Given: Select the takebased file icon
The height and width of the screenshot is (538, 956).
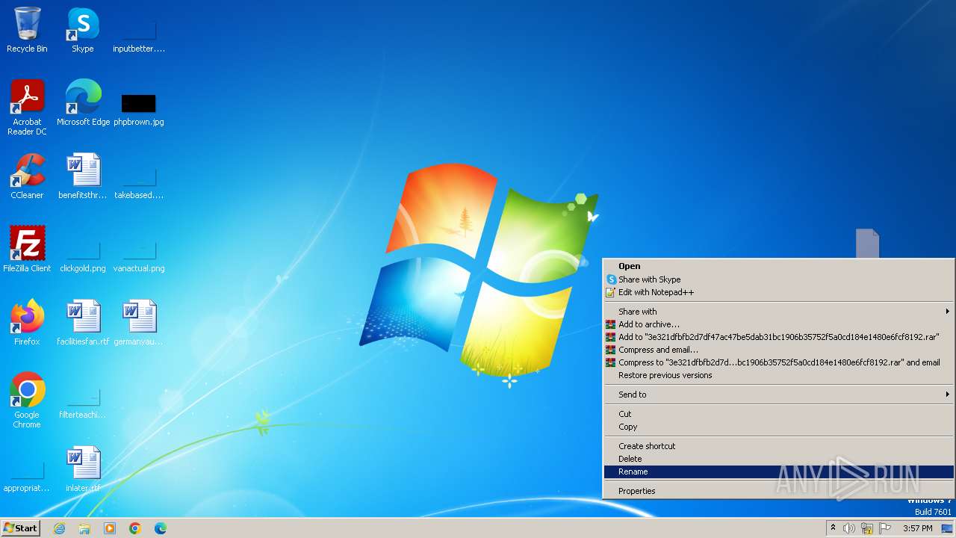Looking at the screenshot, I should pyautogui.click(x=139, y=183).
